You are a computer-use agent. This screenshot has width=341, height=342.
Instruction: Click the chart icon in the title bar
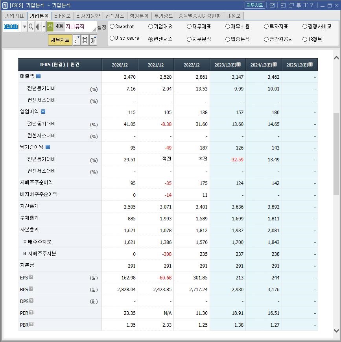point(272,5)
